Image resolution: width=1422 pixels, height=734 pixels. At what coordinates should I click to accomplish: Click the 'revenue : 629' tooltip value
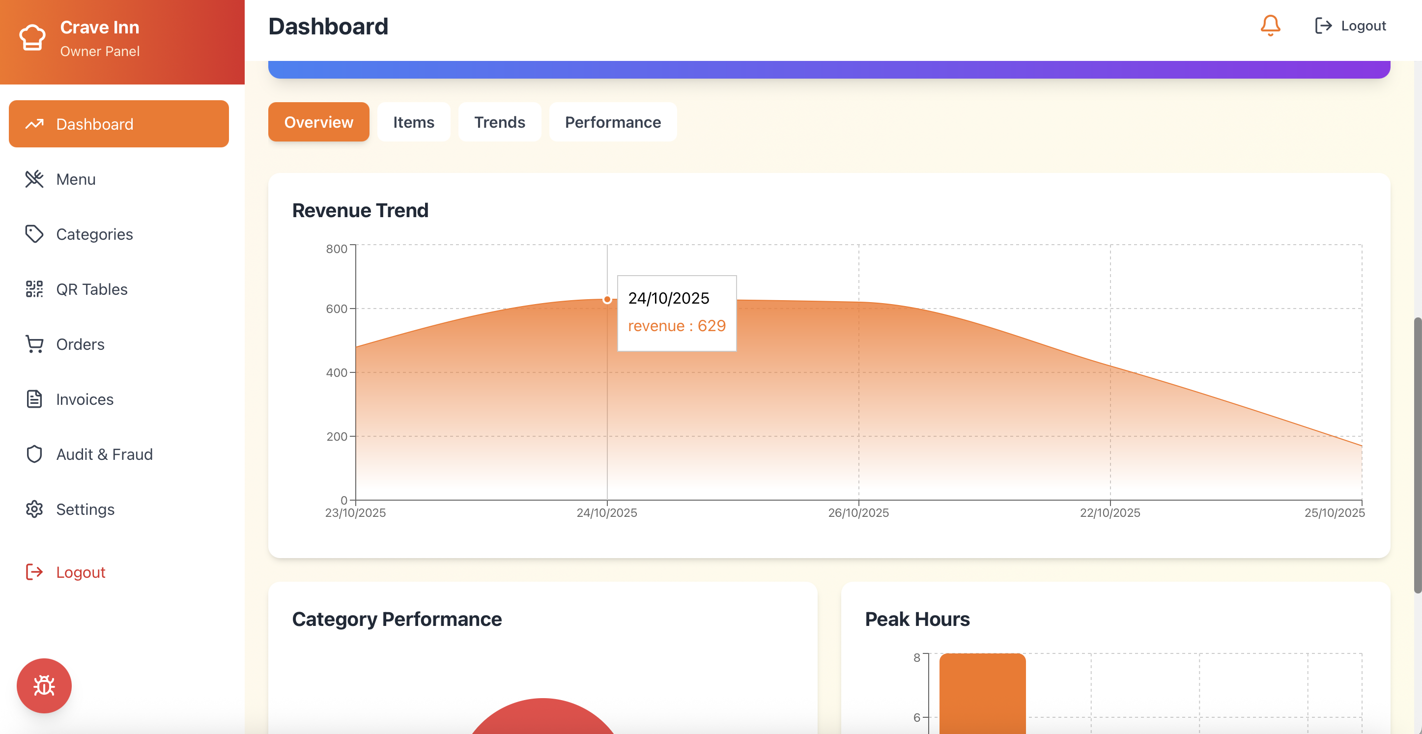(x=677, y=326)
